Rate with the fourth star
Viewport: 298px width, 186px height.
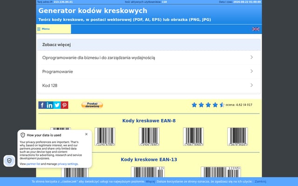pyautogui.click(x=215, y=105)
